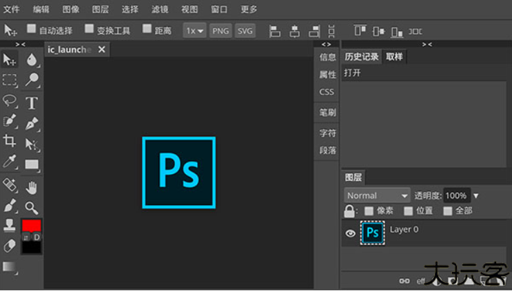Select the Type (T) tool
This screenshot has height=291, width=512.
(x=32, y=103)
